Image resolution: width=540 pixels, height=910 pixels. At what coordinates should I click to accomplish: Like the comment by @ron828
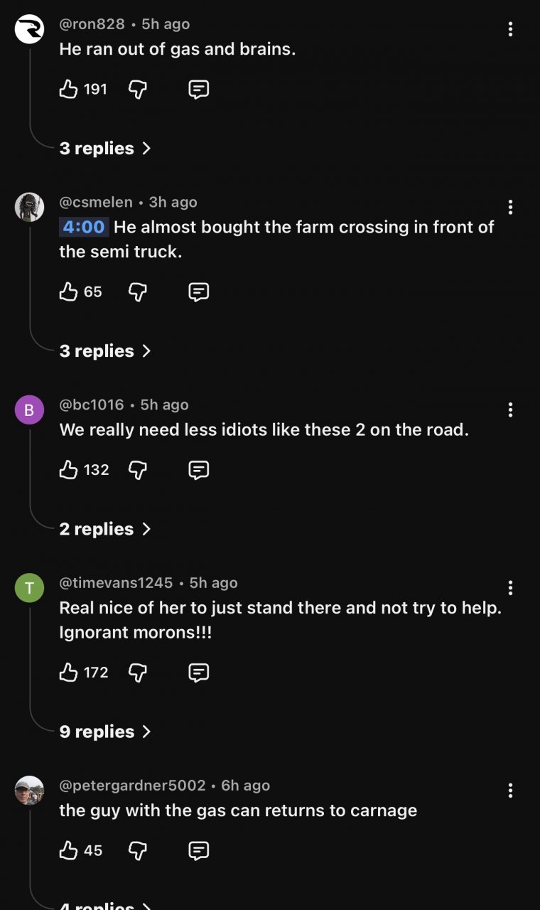[x=69, y=89]
